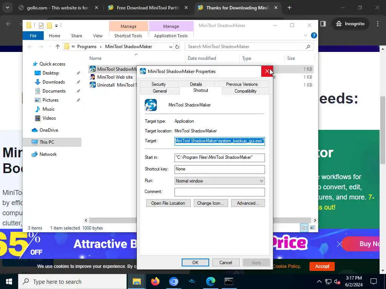This screenshot has height=289, width=386.
Task: Open the Compatibility tab
Action: tap(245, 91)
